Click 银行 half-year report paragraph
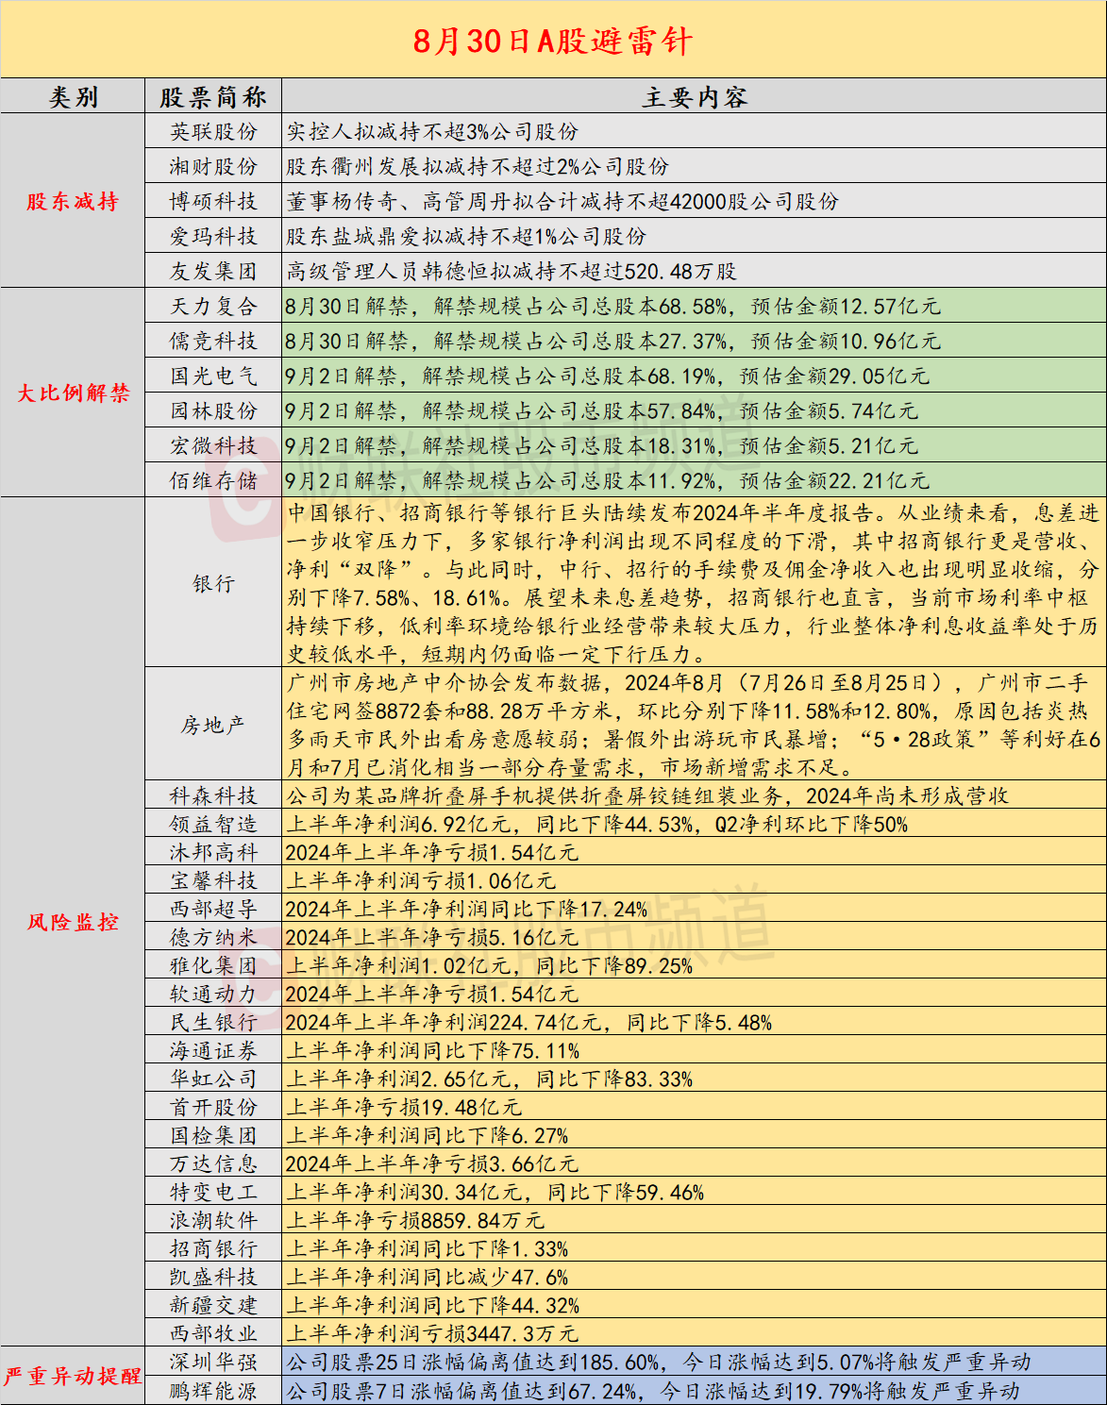 pos(694,583)
